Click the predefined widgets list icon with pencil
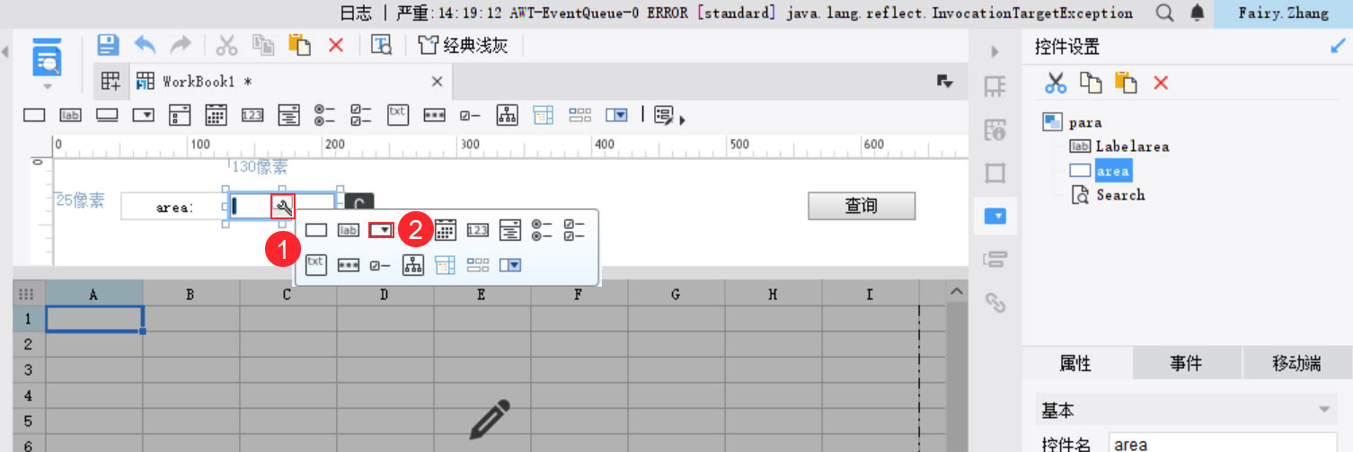Screen dimensions: 1353x452 click(665, 115)
